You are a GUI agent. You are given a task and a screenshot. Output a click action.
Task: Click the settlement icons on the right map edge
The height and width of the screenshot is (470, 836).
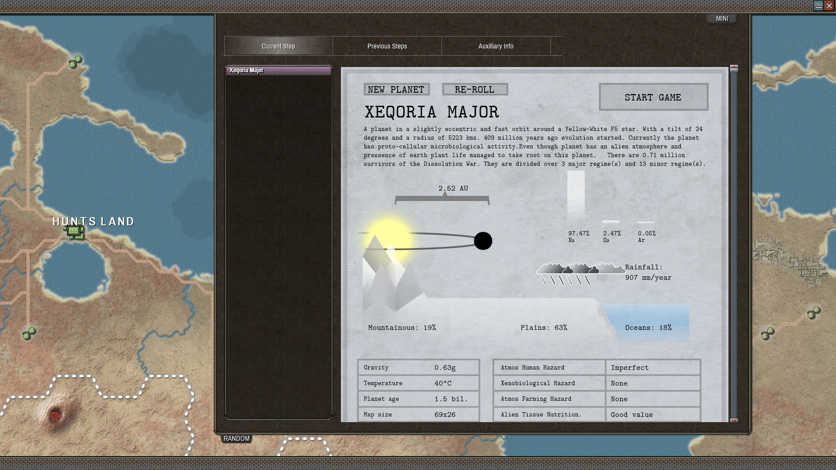(x=812, y=312)
